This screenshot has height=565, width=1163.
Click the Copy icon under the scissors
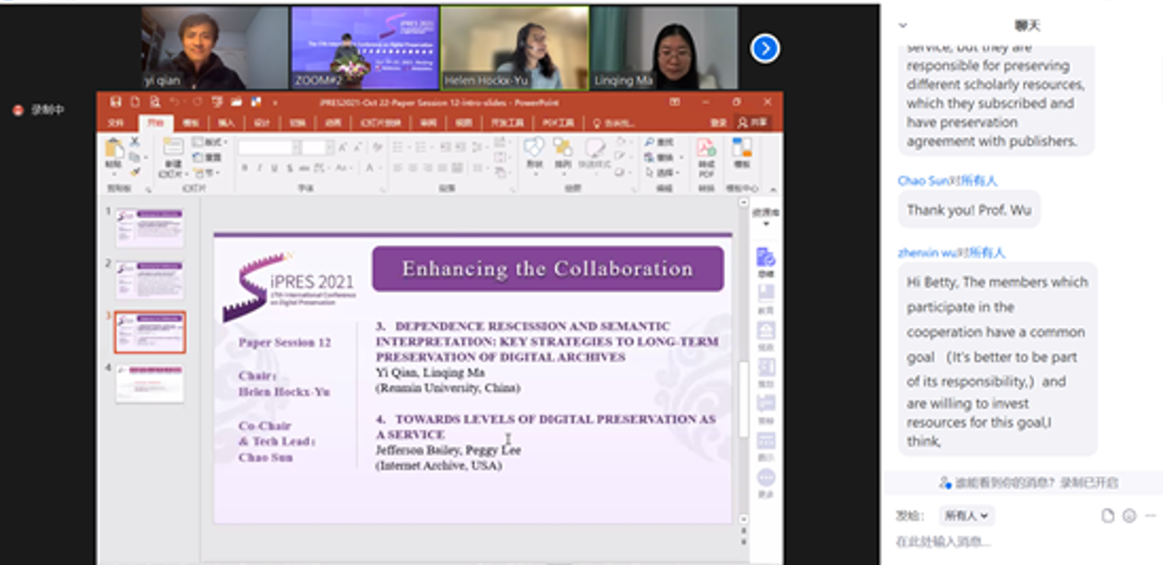coord(133,158)
